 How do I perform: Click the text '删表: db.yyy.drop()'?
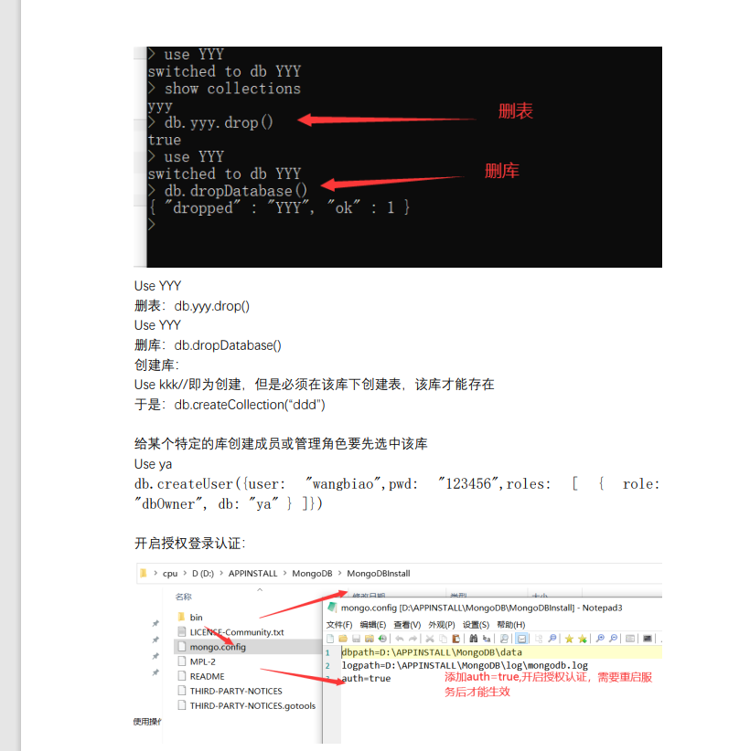point(192,306)
